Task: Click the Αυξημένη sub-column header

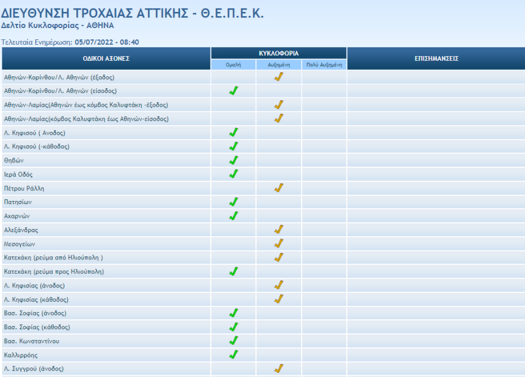Action: (x=279, y=64)
